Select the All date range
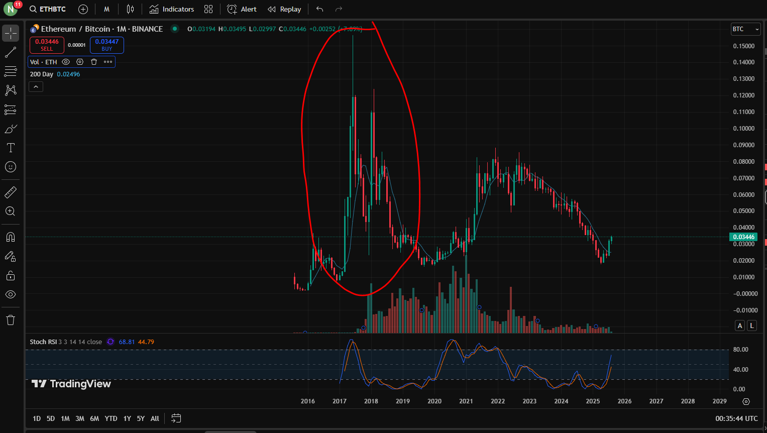The width and height of the screenshot is (767, 433). (x=155, y=418)
